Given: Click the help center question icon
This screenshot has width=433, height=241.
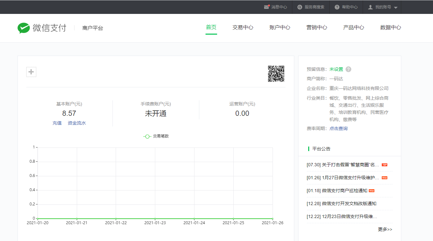Looking at the screenshot, I should pos(337,7).
